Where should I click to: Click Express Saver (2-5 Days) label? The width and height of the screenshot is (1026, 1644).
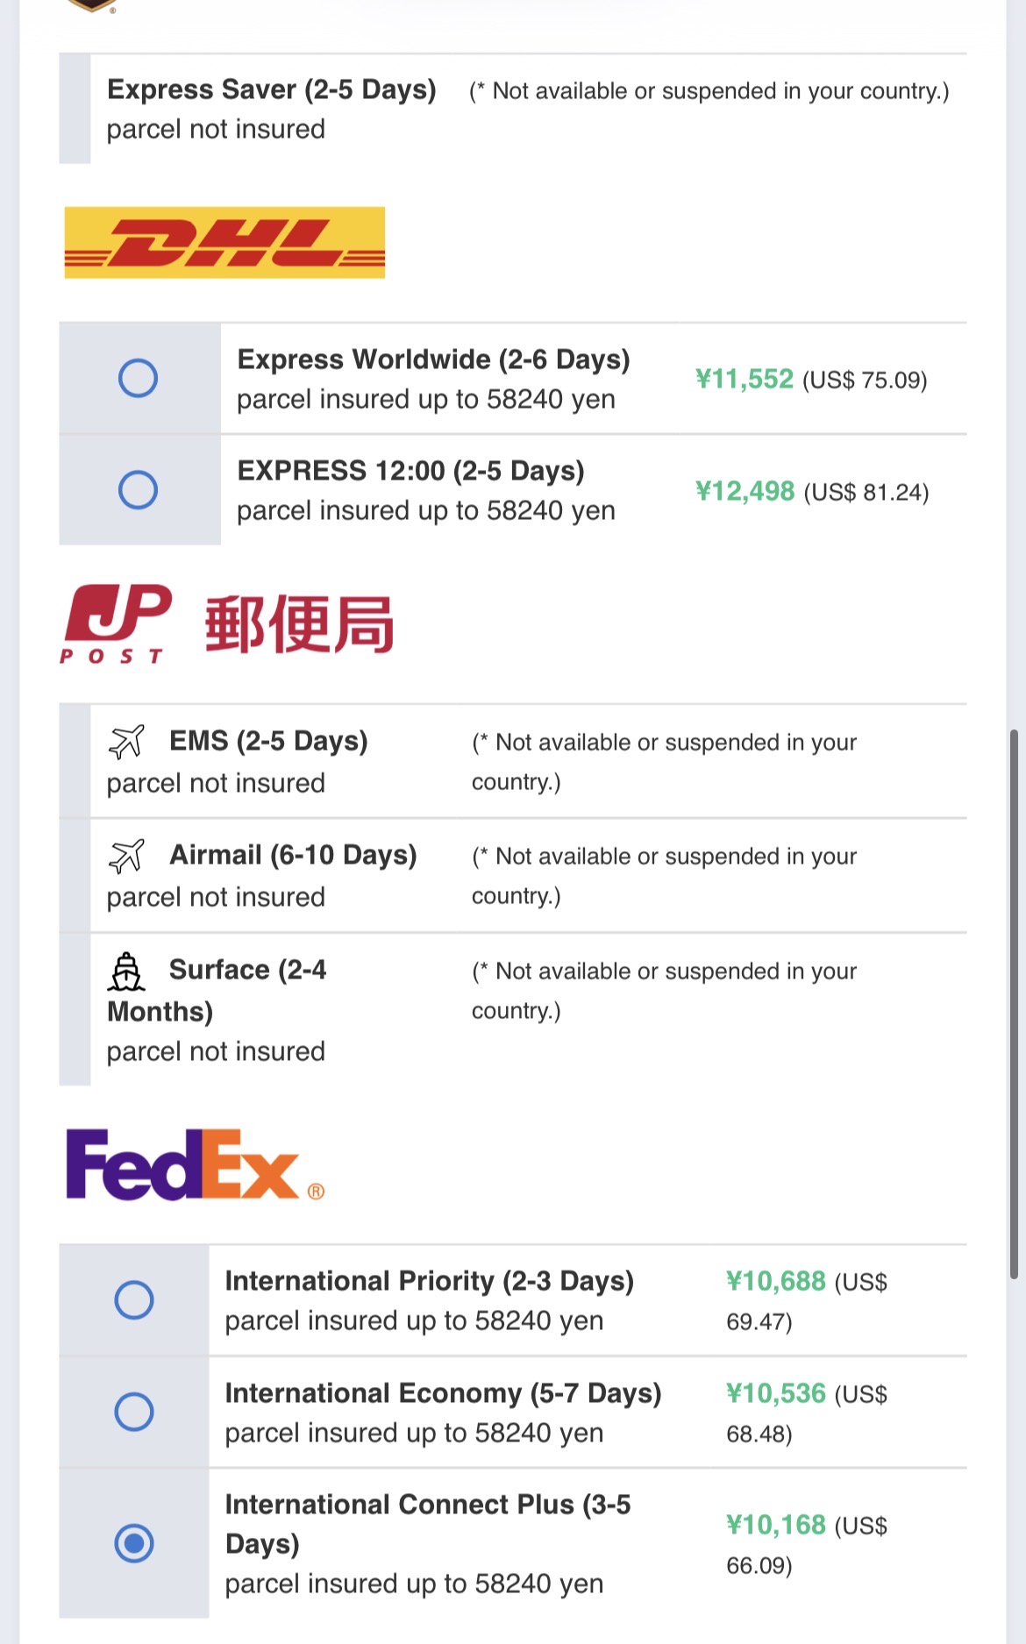(272, 89)
